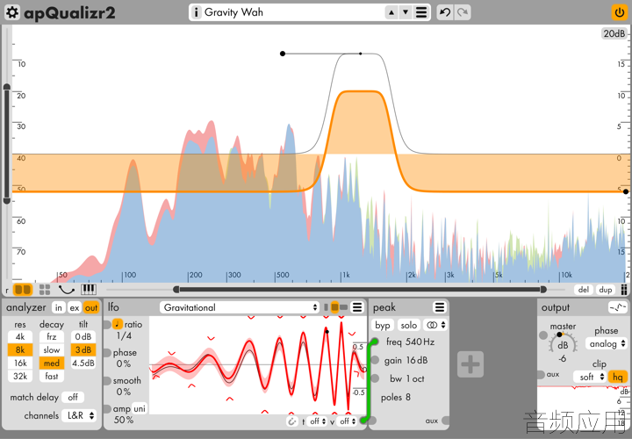Click the peak freq 540 Hz value
The image size is (632, 439).
(420, 342)
